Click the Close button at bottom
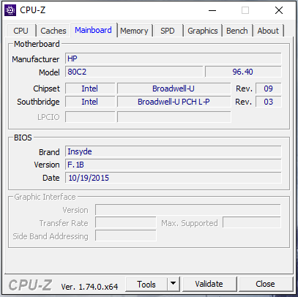The width and height of the screenshot is (298, 297). pyautogui.click(x=265, y=284)
